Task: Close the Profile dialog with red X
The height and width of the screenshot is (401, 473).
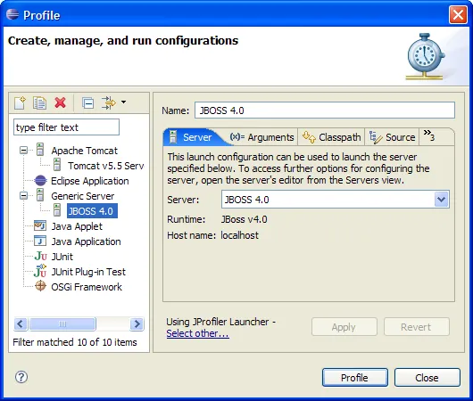Action: tap(458, 14)
